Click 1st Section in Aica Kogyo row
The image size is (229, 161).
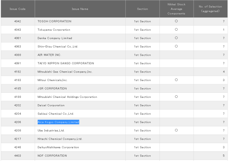(x=142, y=122)
